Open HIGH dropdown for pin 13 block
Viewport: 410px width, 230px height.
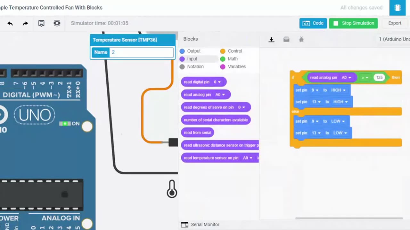point(340,102)
